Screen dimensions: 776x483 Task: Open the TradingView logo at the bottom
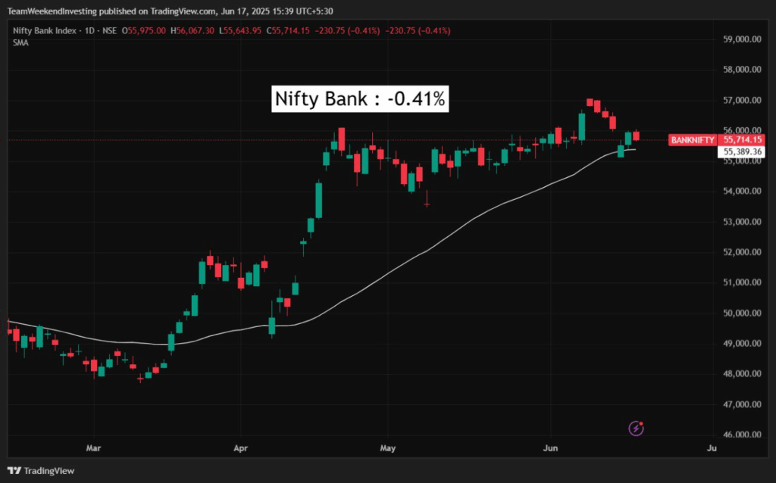coord(41,471)
